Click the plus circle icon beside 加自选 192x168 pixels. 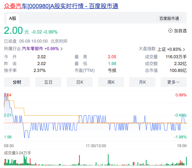(170, 31)
